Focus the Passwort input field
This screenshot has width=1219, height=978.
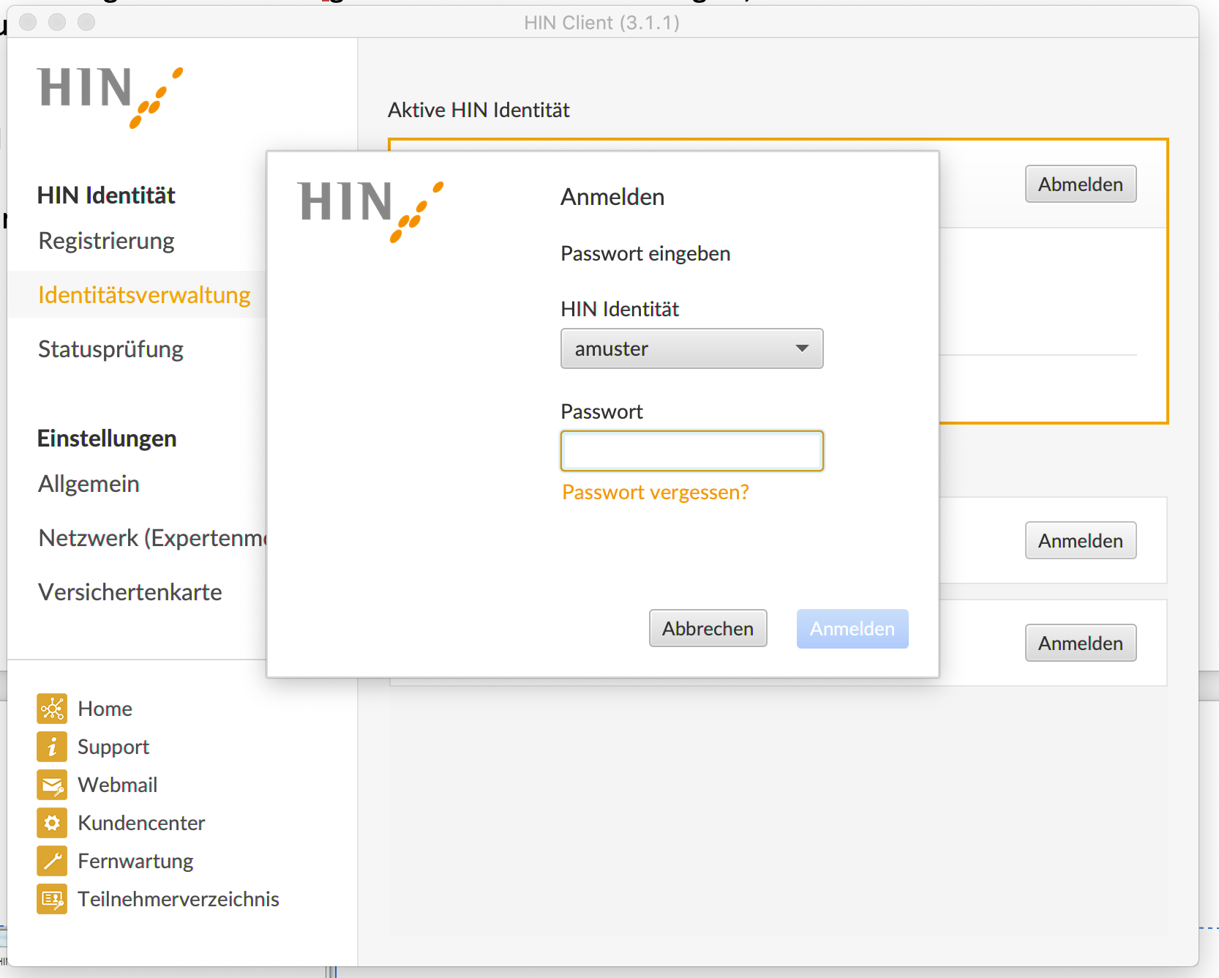pyautogui.click(x=691, y=451)
